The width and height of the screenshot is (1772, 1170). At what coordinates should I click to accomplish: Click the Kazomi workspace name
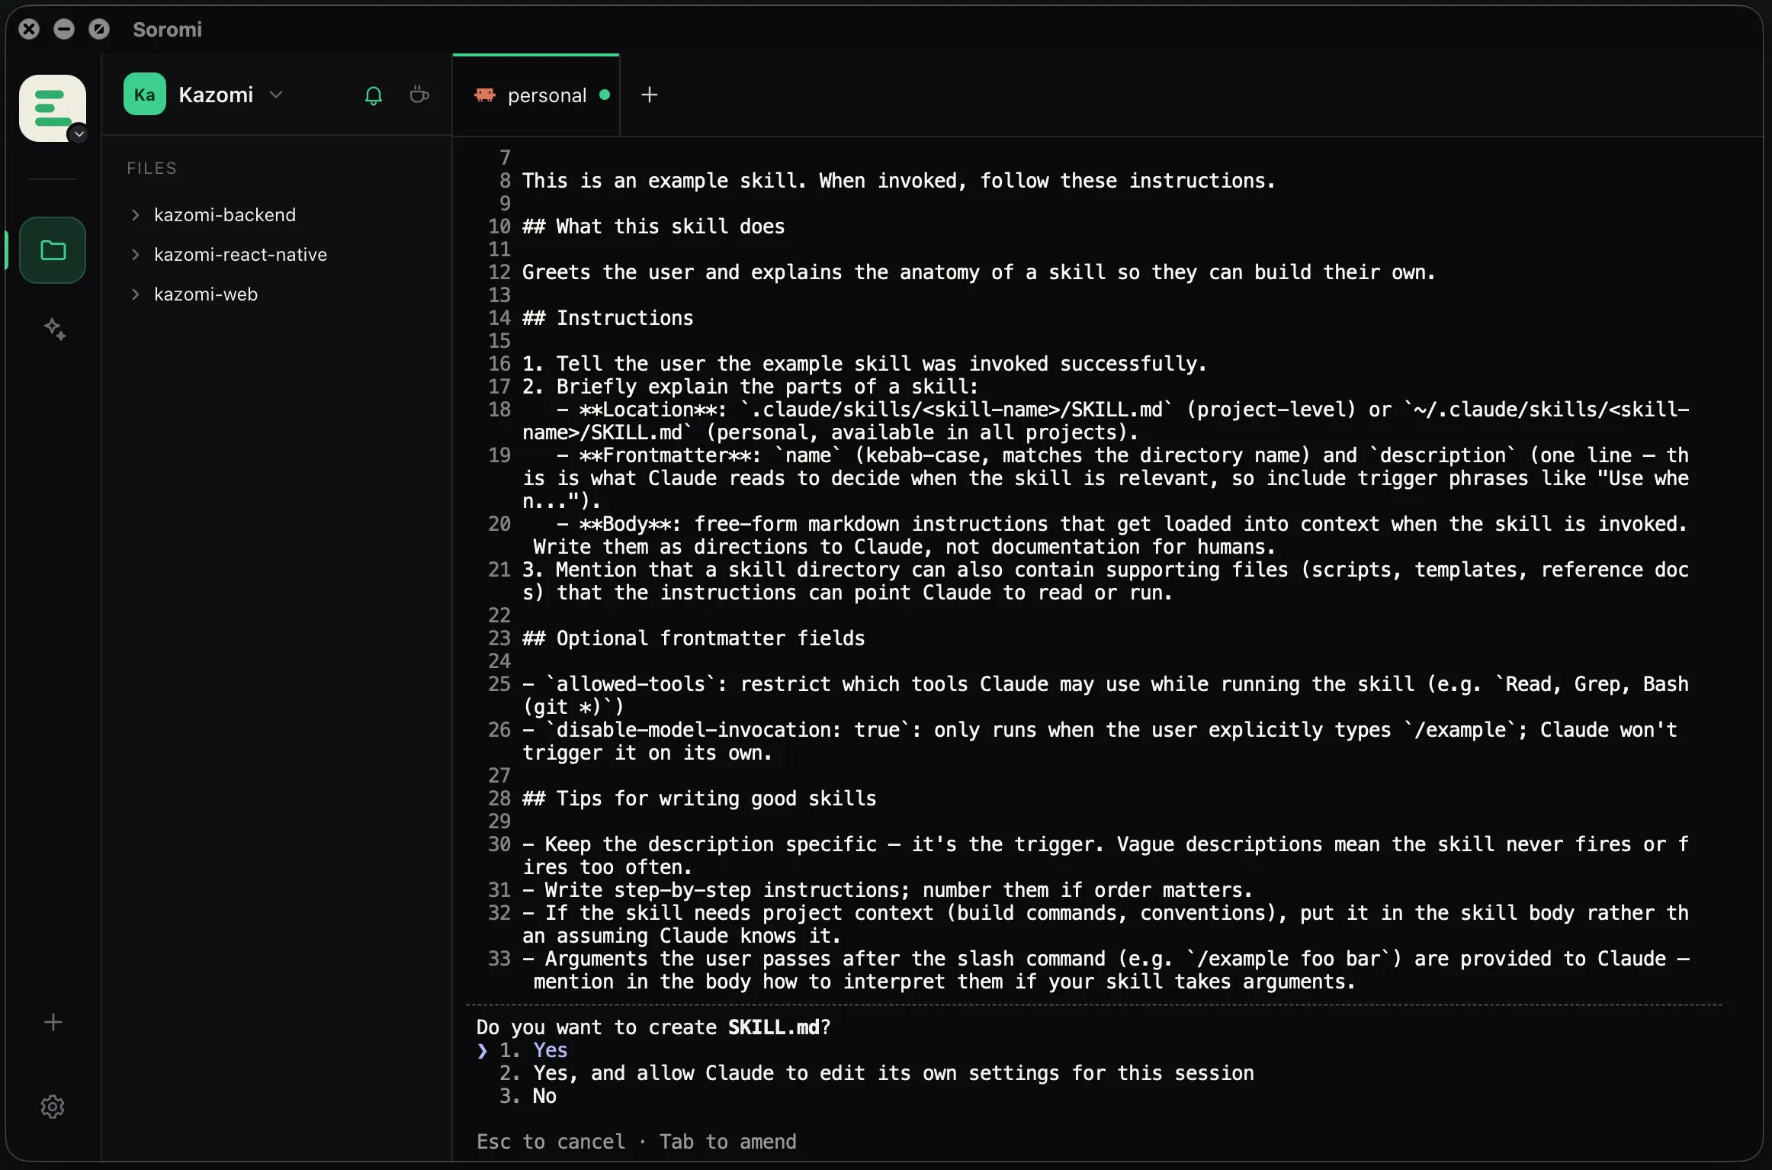[x=216, y=95]
